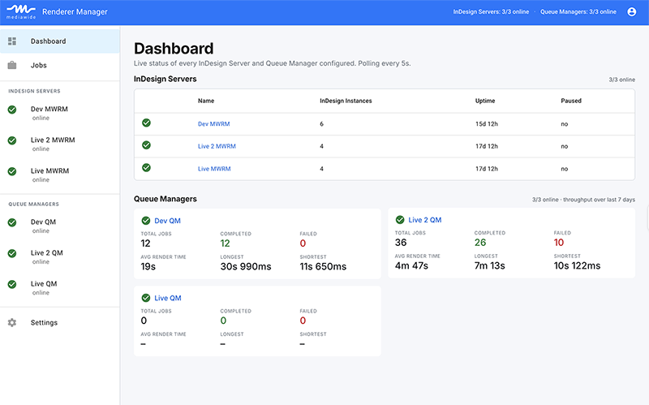This screenshot has width=649, height=405.
Task: Click the Jobs briefcase icon
Action: coord(12,65)
